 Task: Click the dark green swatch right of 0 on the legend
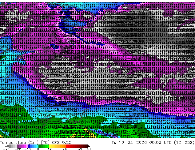39,146
